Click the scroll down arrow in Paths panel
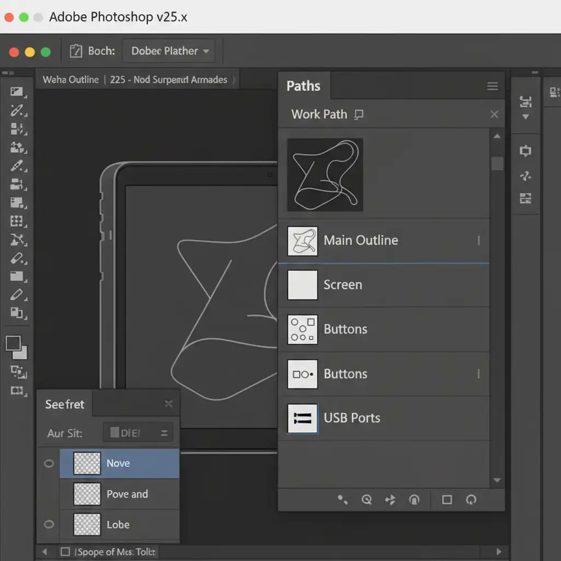The image size is (561, 561). 497,480
